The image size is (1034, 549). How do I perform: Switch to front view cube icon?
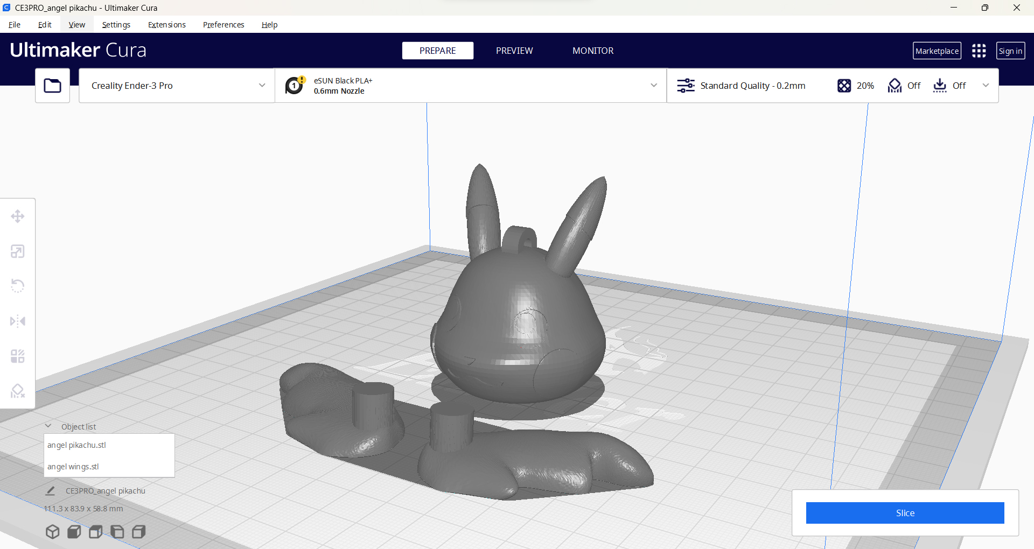(x=74, y=532)
